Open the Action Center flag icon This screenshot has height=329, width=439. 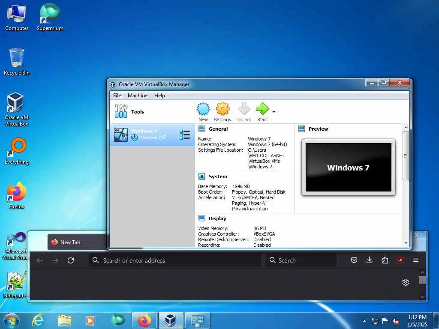click(x=385, y=321)
